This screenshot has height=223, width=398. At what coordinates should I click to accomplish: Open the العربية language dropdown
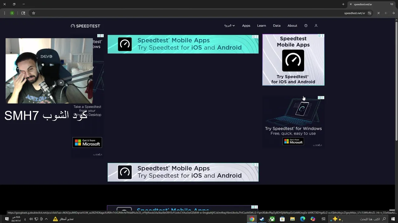[229, 26]
